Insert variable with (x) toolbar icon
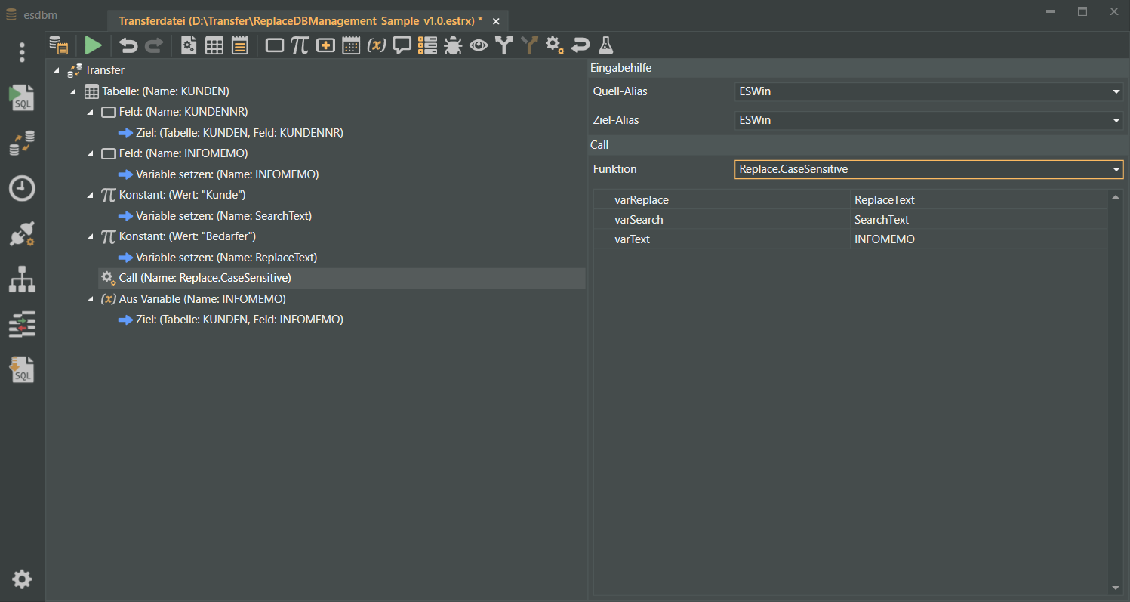This screenshot has width=1130, height=602. pos(377,45)
